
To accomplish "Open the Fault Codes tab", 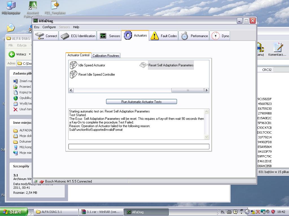I will pyautogui.click(x=163, y=36).
